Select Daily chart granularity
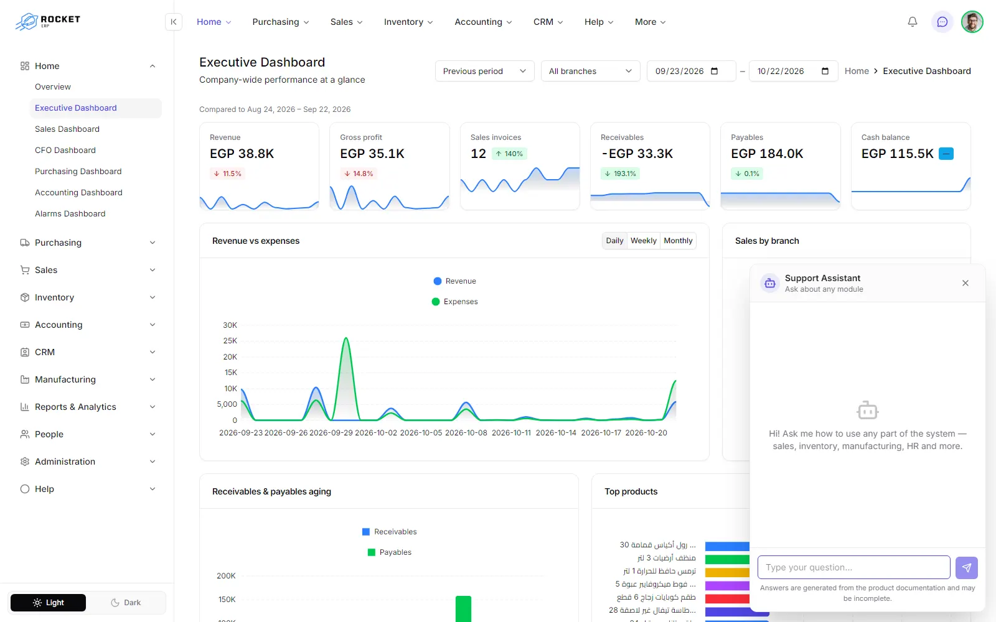The width and height of the screenshot is (996, 622). pos(614,241)
